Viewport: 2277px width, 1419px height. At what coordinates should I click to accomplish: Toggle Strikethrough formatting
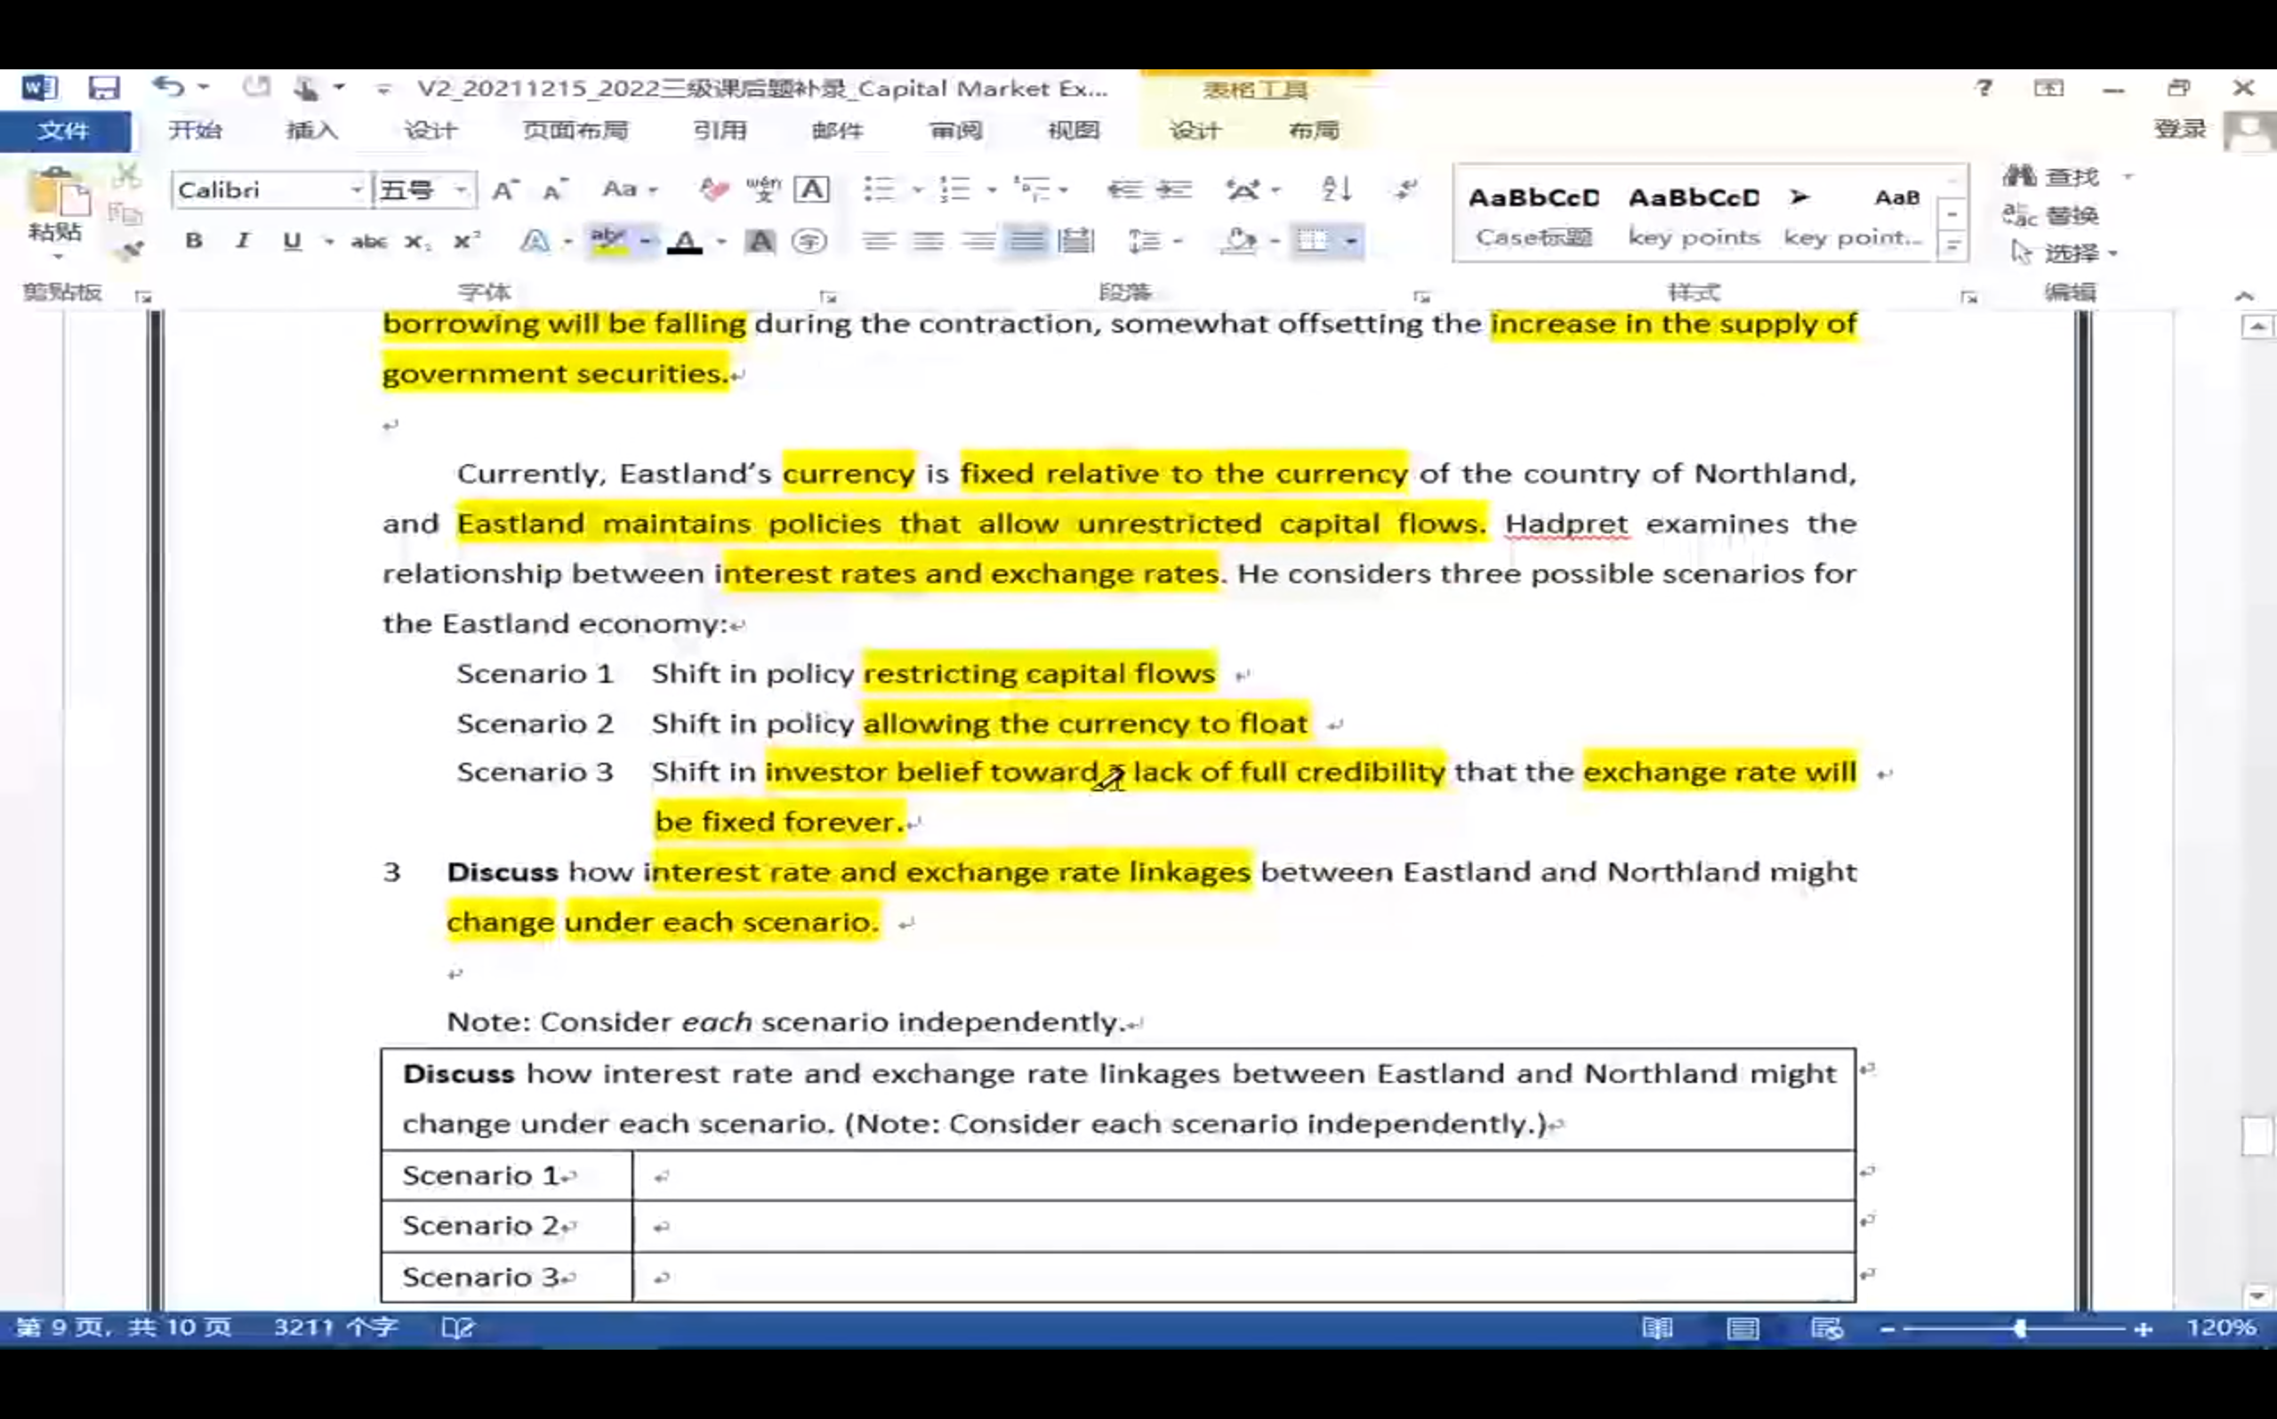[x=368, y=241]
